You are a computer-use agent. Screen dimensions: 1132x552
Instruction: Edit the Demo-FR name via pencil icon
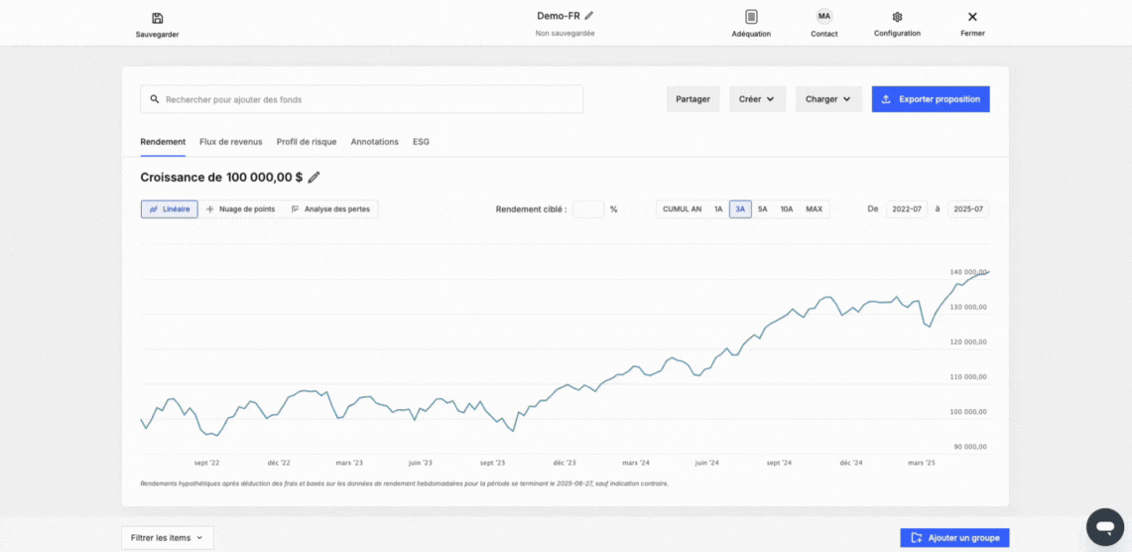589,15
